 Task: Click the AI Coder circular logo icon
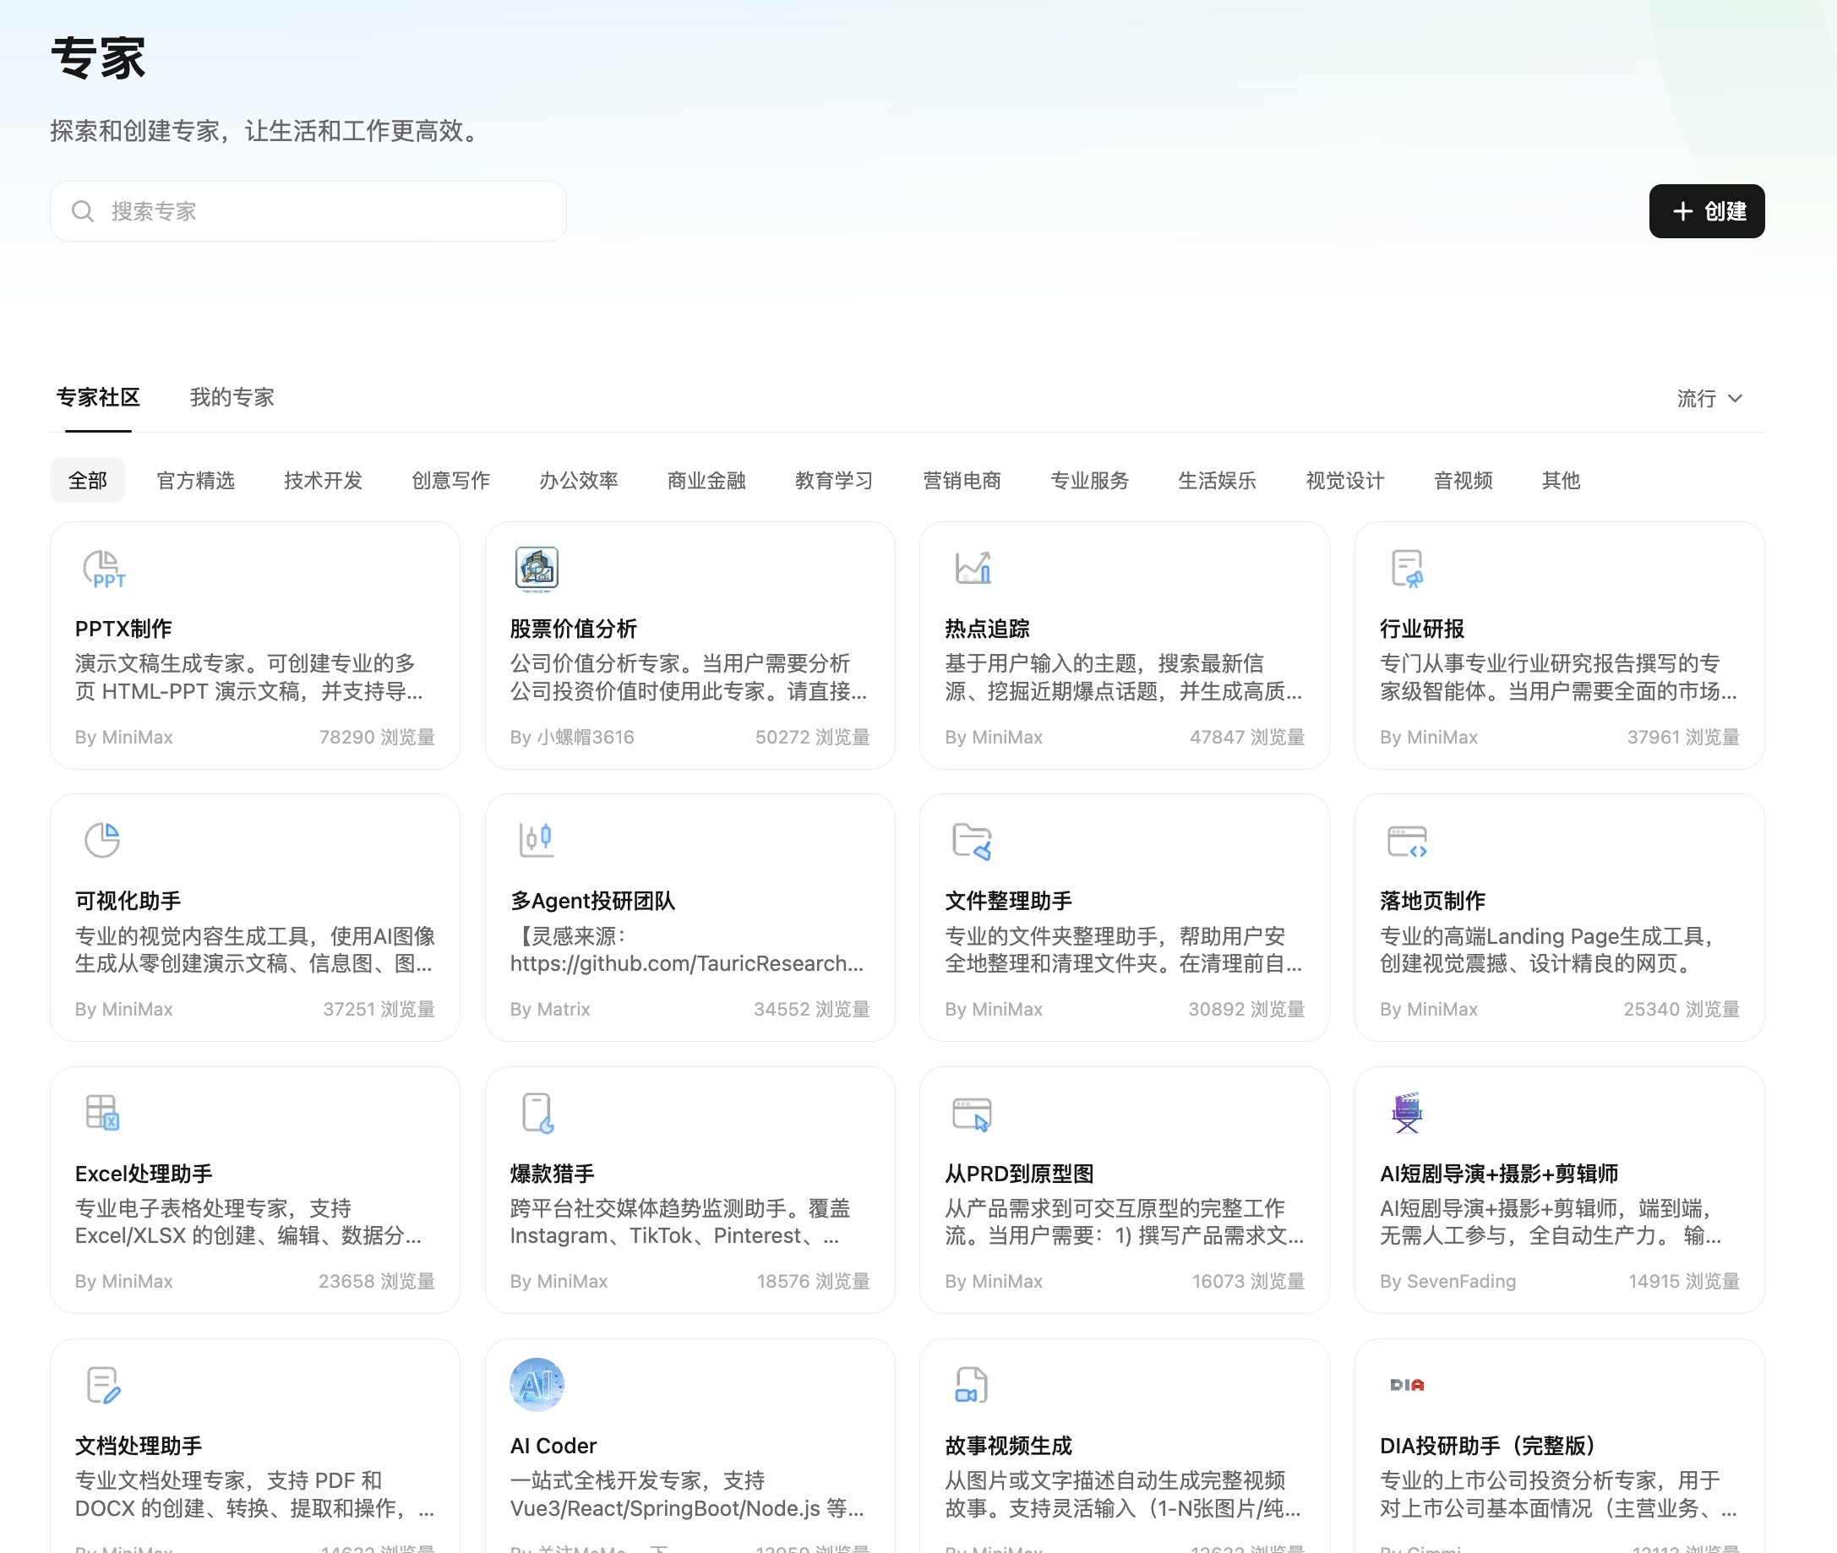tap(537, 1383)
